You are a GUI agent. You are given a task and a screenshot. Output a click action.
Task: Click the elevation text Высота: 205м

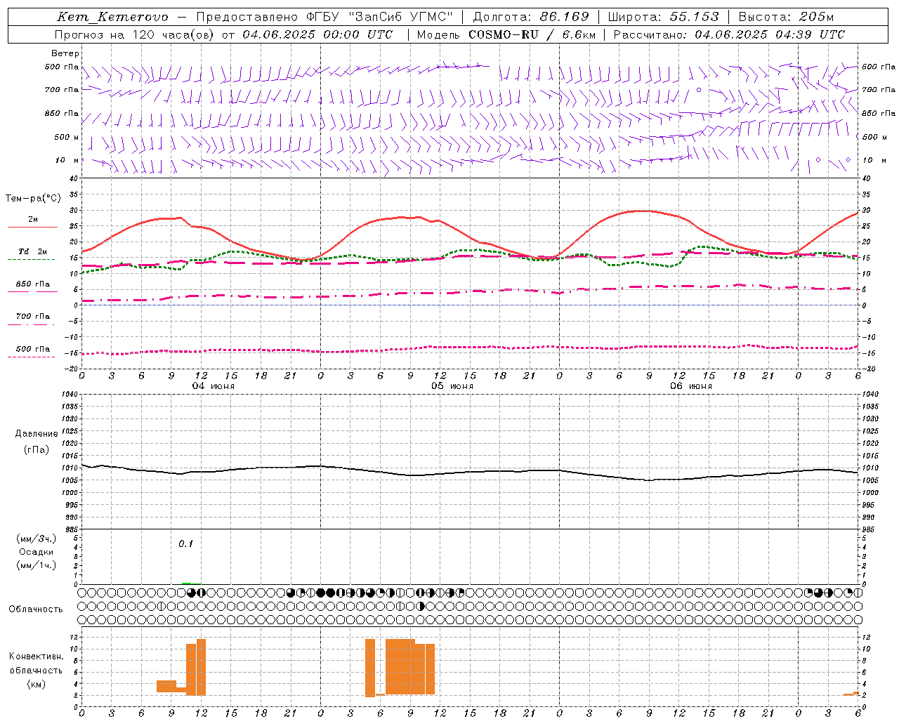pos(786,17)
